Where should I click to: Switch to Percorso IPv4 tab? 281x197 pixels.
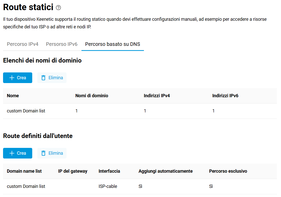(x=23, y=44)
